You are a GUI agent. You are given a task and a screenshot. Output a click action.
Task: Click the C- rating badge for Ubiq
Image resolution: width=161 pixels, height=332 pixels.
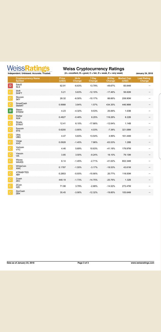pyautogui.click(x=10, y=136)
